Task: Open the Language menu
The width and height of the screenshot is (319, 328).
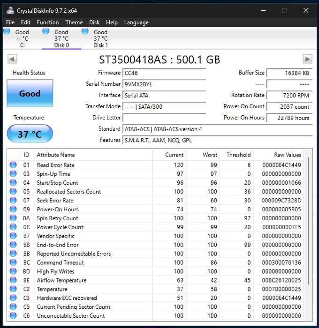Action: click(x=137, y=22)
